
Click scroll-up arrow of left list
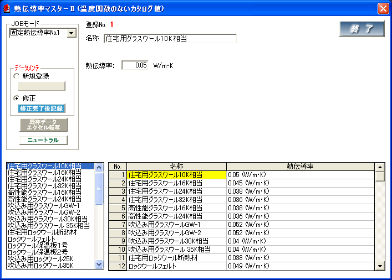point(99,166)
